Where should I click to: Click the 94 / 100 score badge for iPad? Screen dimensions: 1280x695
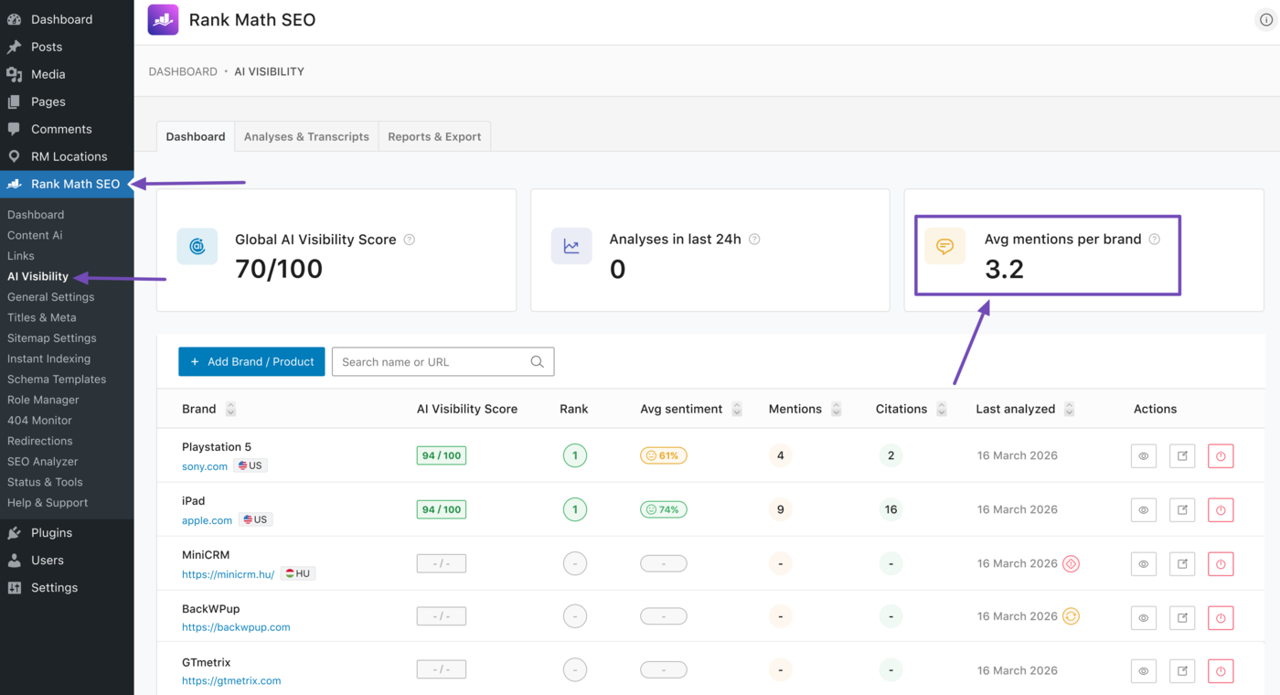tap(442, 509)
